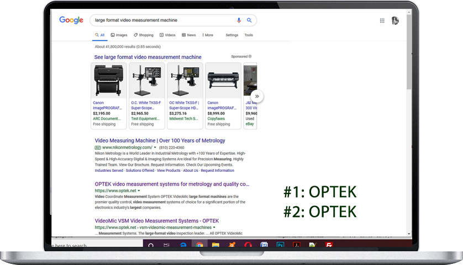This screenshot has height=265, width=463.
Task: Open the Google account avatar
Action: click(x=395, y=20)
